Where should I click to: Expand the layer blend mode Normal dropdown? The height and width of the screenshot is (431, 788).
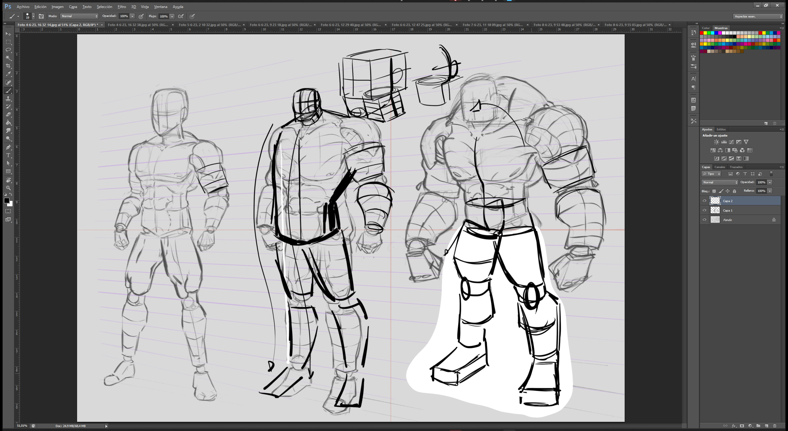(x=720, y=182)
